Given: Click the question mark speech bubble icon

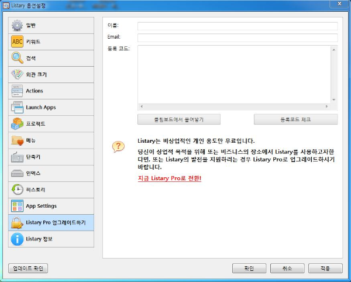Looking at the screenshot, I should 118,147.
